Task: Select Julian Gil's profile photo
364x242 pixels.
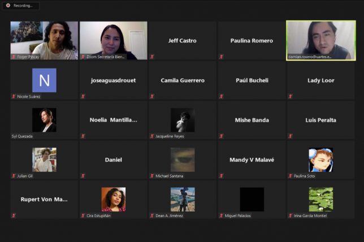Action: pos(44,159)
